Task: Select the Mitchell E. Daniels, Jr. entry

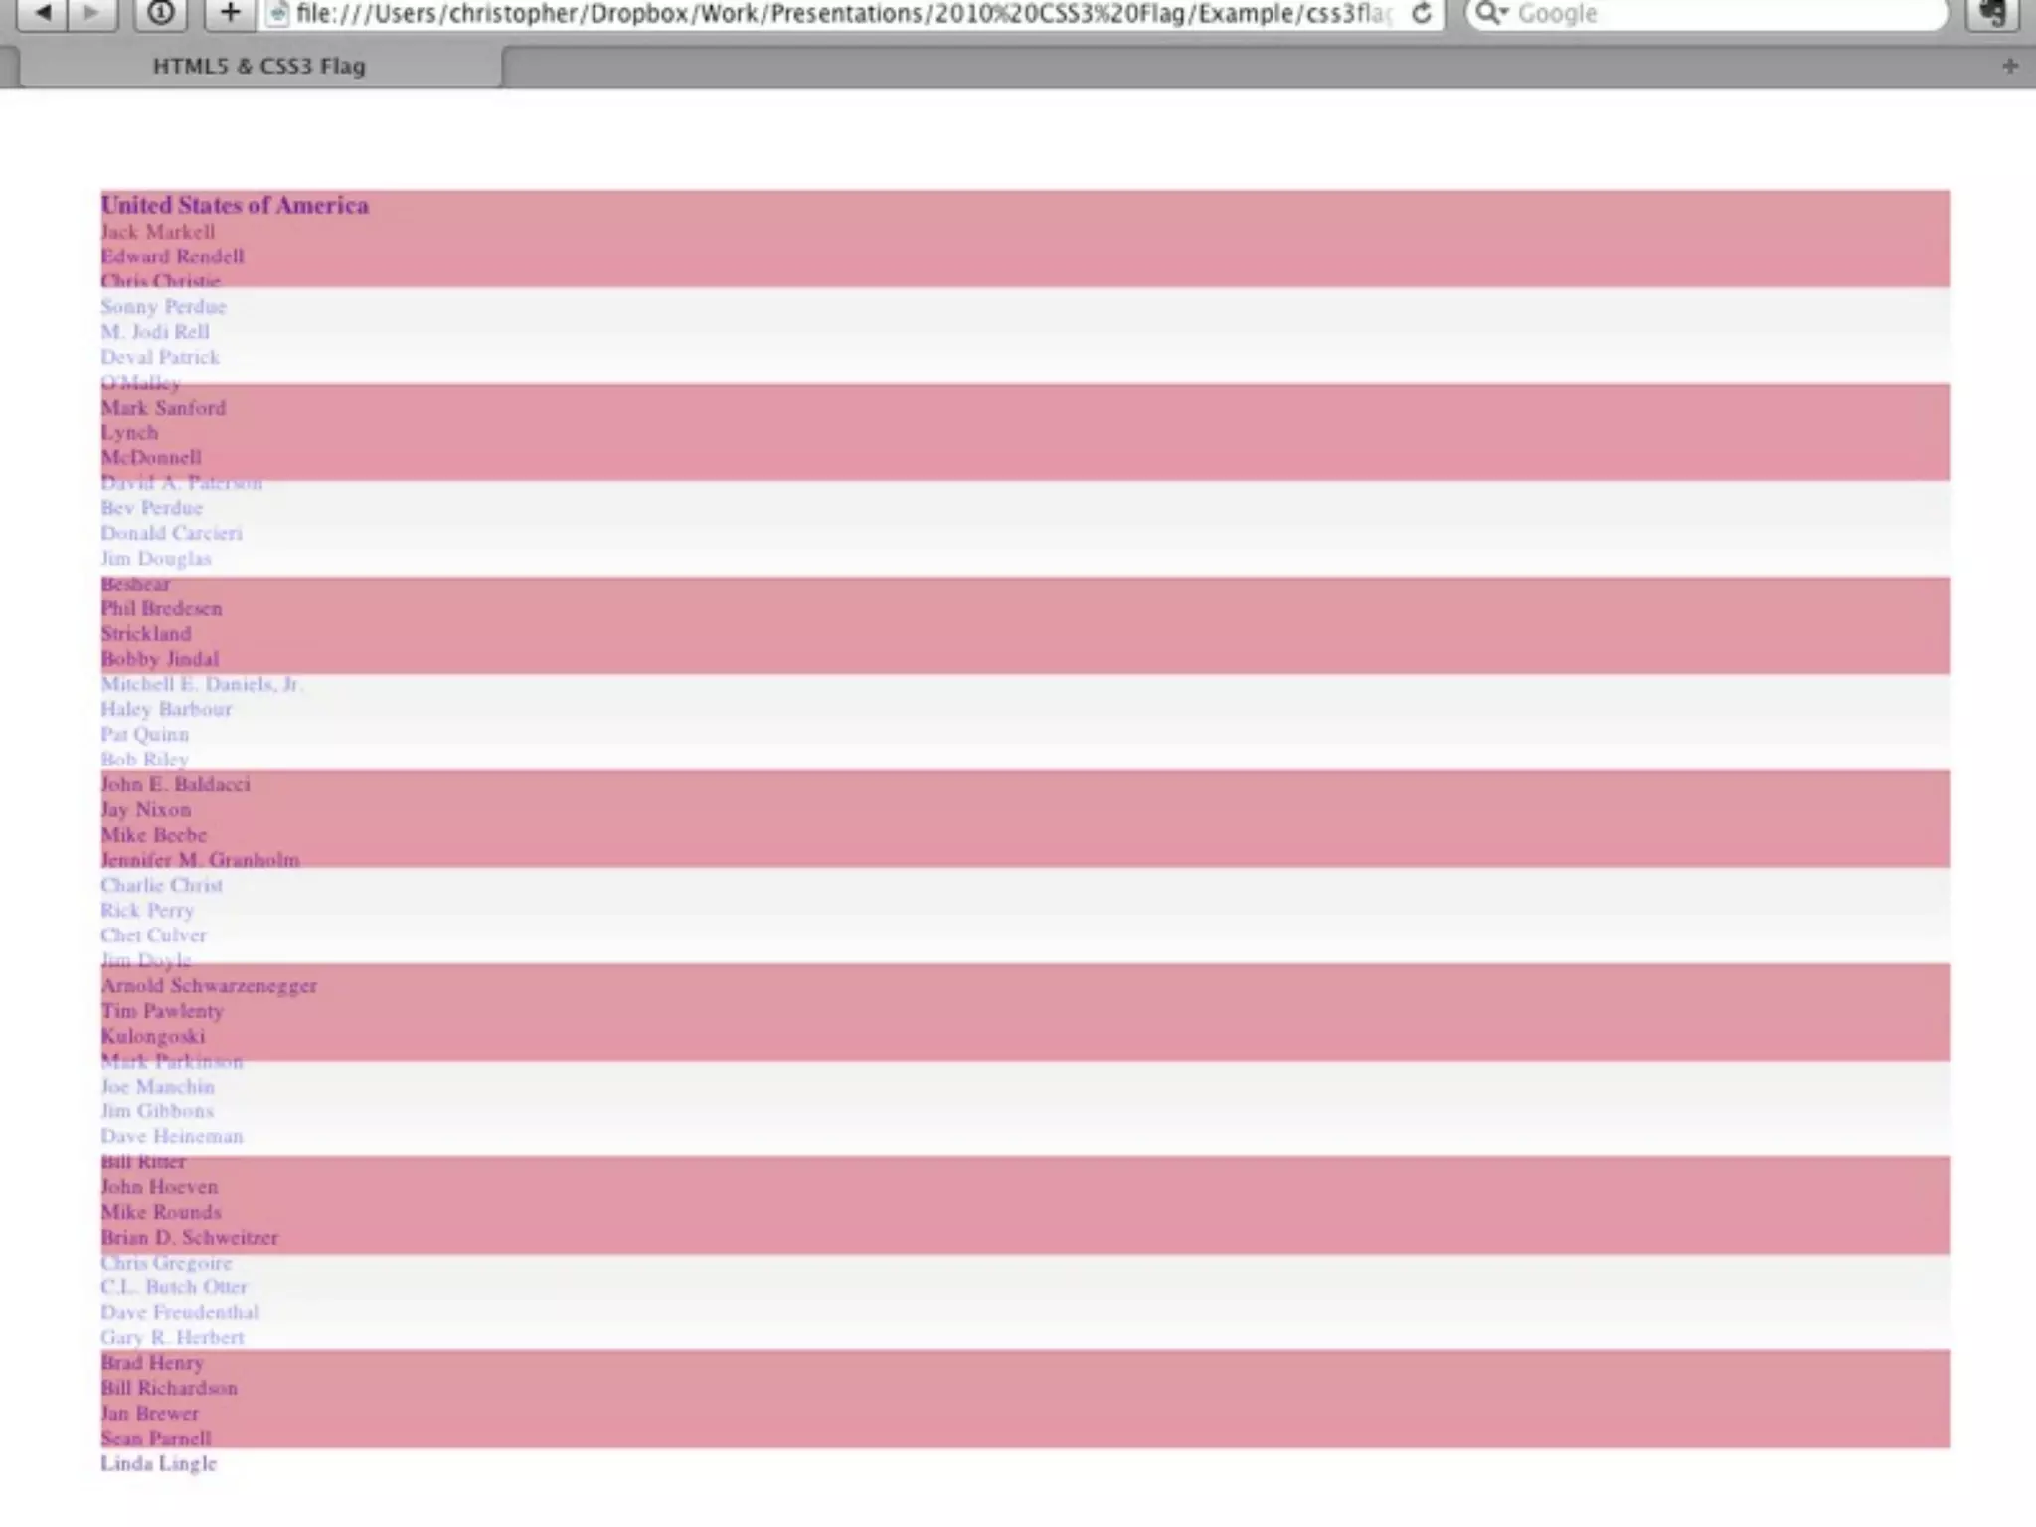Action: [202, 684]
